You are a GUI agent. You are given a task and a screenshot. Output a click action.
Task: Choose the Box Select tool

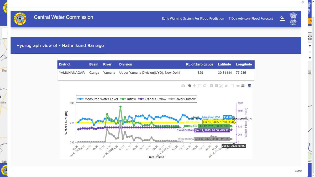pyautogui.click(x=200, y=86)
